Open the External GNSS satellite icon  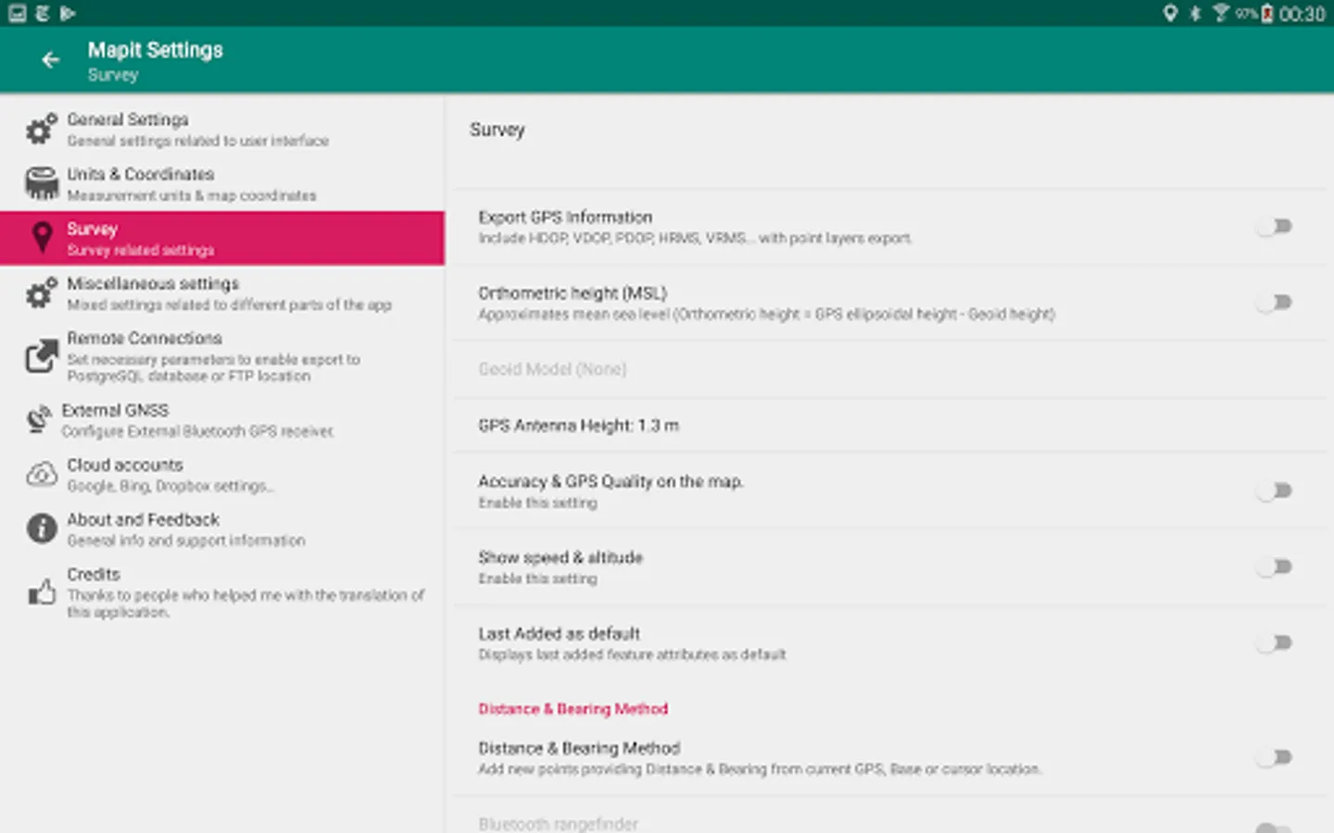[x=38, y=419]
